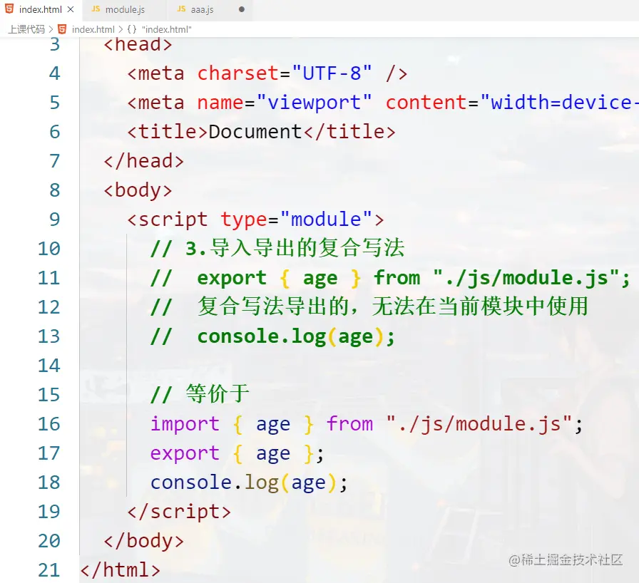Click the "Document" title text

(255, 132)
